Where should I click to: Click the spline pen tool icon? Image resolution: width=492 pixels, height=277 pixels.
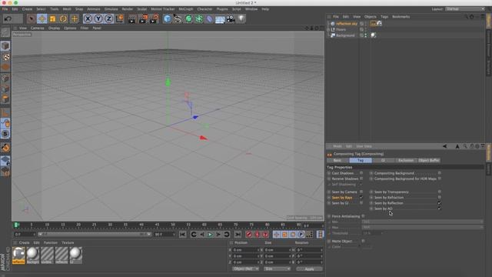(178, 18)
